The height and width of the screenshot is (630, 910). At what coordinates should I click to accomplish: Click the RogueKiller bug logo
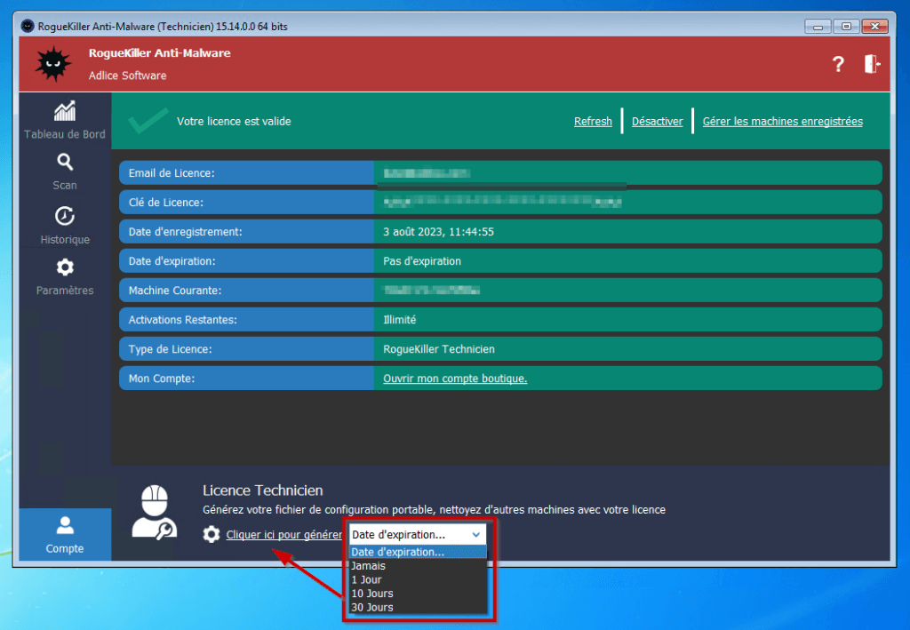pyautogui.click(x=53, y=64)
